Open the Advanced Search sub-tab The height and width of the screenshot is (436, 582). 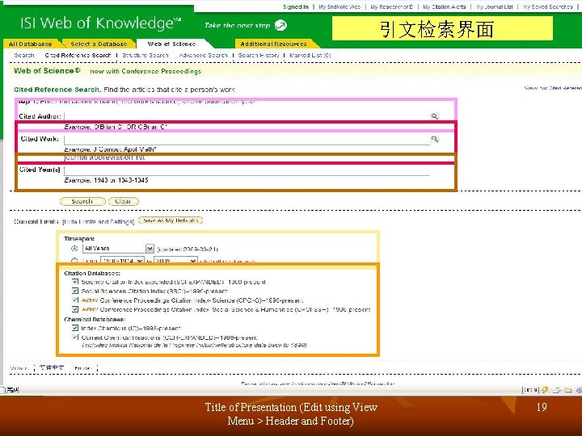pos(203,55)
